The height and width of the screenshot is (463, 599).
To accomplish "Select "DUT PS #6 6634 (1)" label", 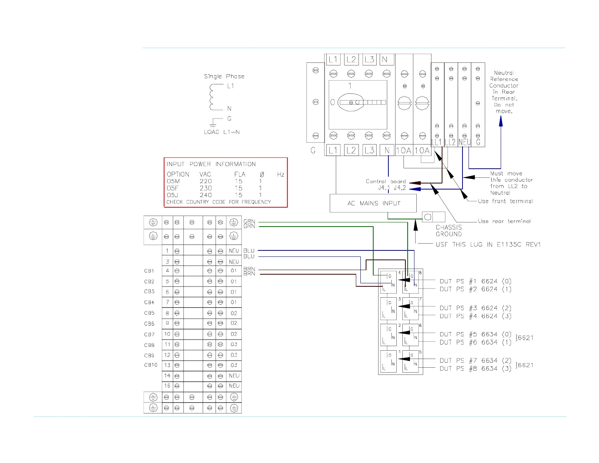I will tap(475, 342).
